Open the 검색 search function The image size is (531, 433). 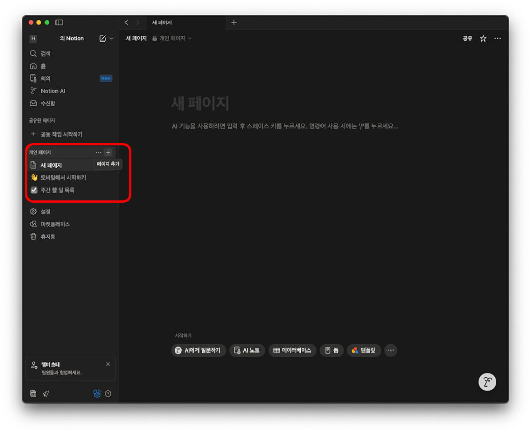pos(43,53)
